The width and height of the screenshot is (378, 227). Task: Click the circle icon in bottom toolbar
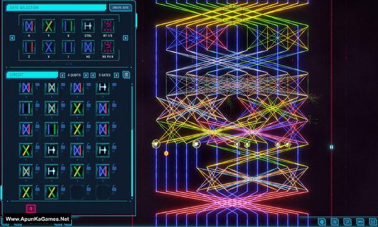coord(321,222)
